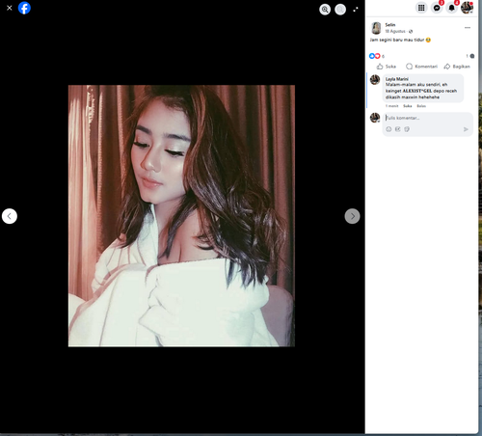This screenshot has width=482, height=436.
Task: Open the Facebook logo home link
Action: [x=24, y=8]
